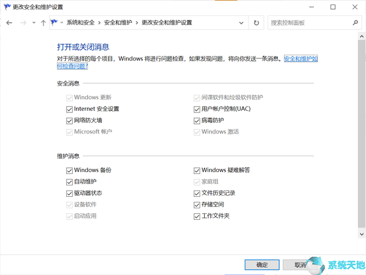The width and height of the screenshot is (366, 275).
Task: Click the forward navigation arrow
Action: 23,23
